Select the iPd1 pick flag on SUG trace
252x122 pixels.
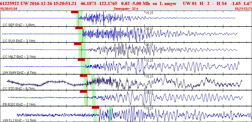[79, 28]
